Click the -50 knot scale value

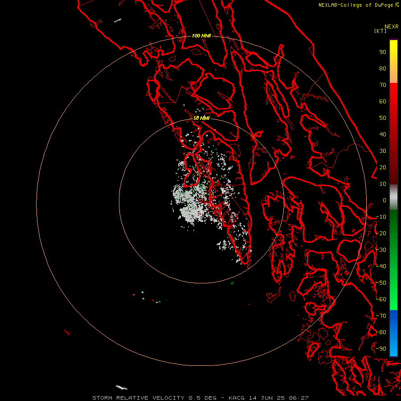click(x=381, y=283)
